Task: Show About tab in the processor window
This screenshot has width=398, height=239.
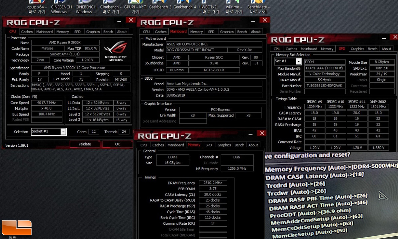Action: coord(122,32)
